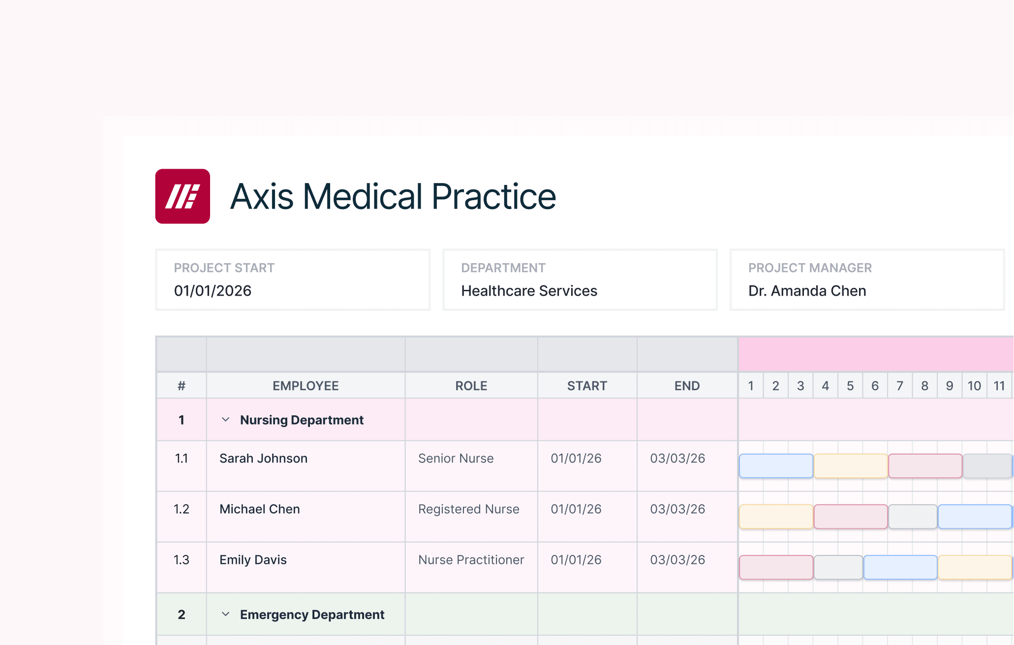Screen dimensions: 1014x645
Task: Click week number 5 in timeline header
Action: [x=850, y=386]
